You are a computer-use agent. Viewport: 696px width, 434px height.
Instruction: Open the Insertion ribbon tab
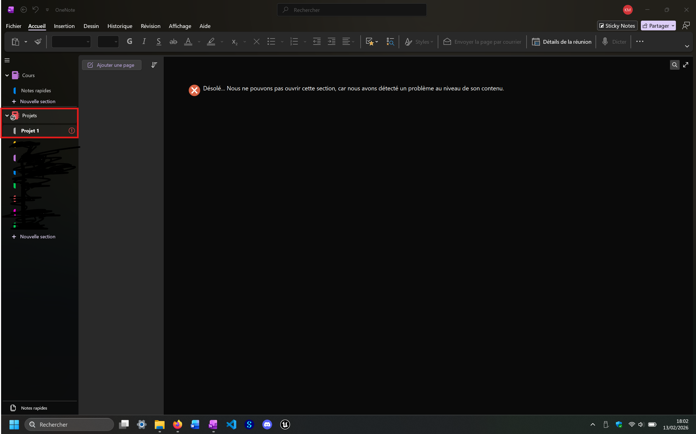coord(64,26)
